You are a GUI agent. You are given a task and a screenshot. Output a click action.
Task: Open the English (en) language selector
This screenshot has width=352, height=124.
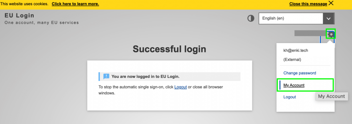pos(296,19)
